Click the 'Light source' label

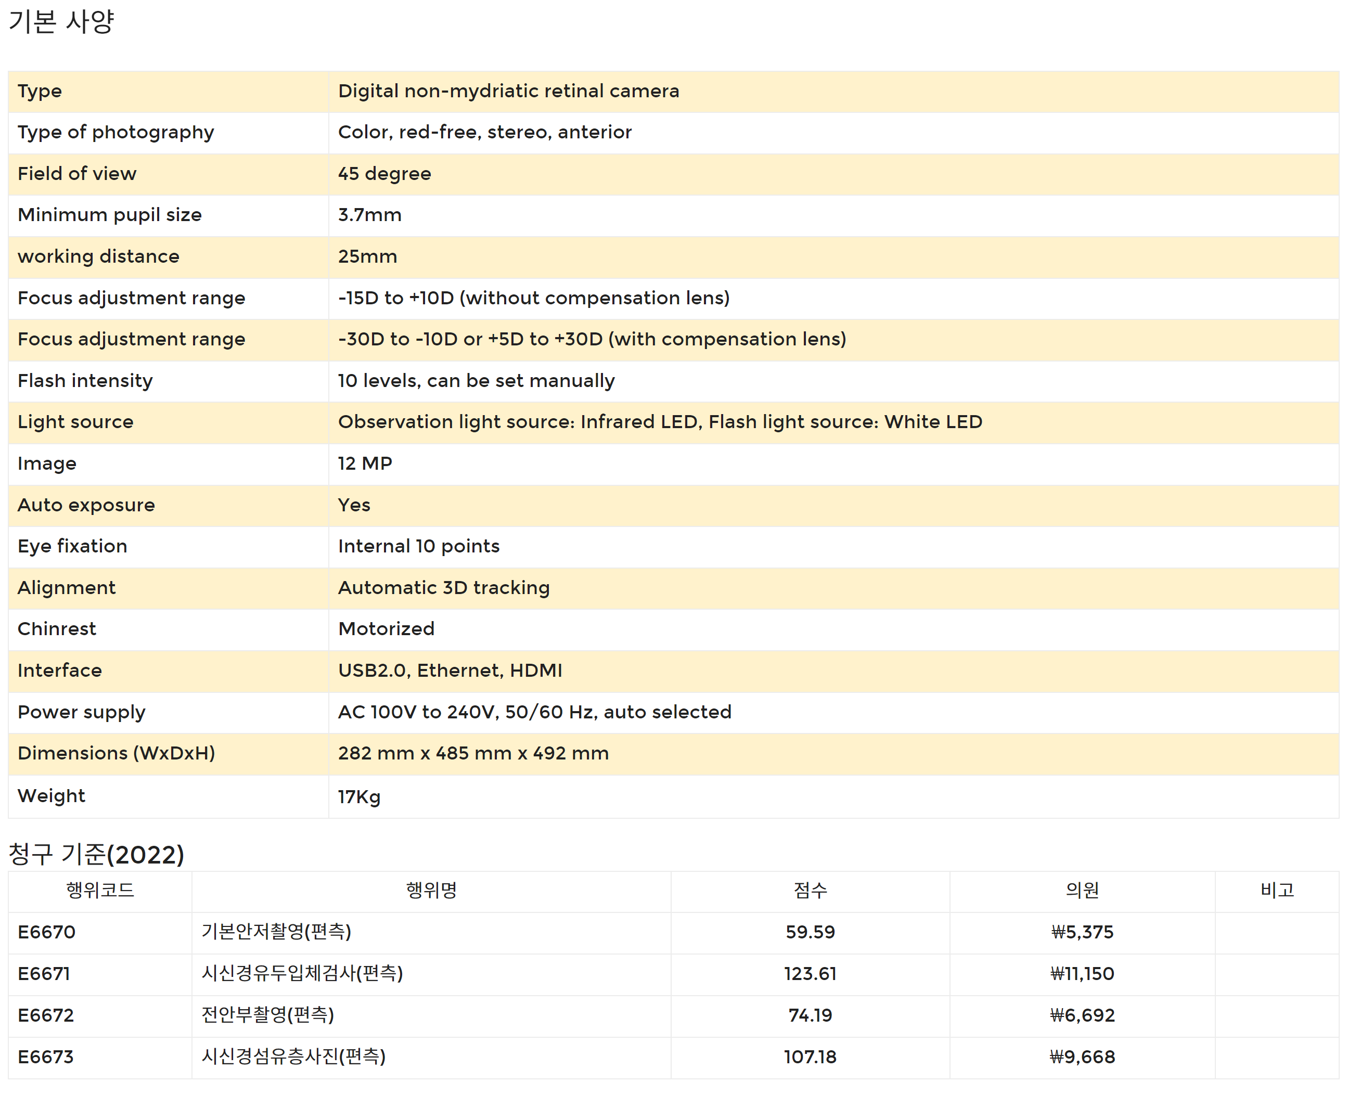[x=75, y=422]
